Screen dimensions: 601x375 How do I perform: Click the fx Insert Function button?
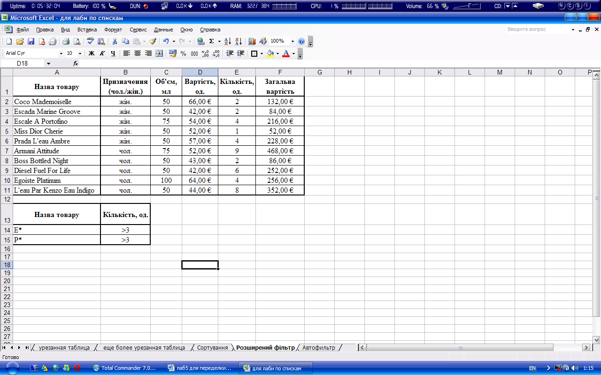tap(76, 63)
